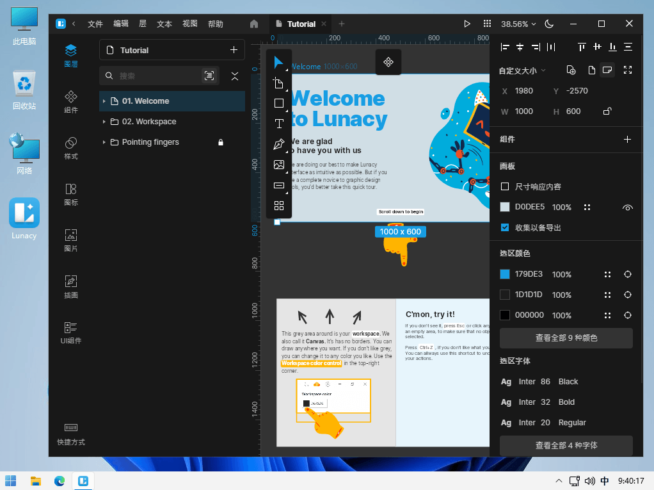
Task: Open the 层 menu
Action: tap(143, 24)
